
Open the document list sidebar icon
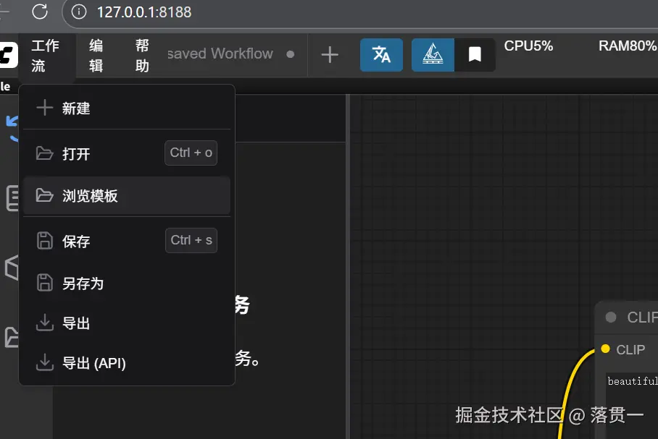pyautogui.click(x=12, y=197)
